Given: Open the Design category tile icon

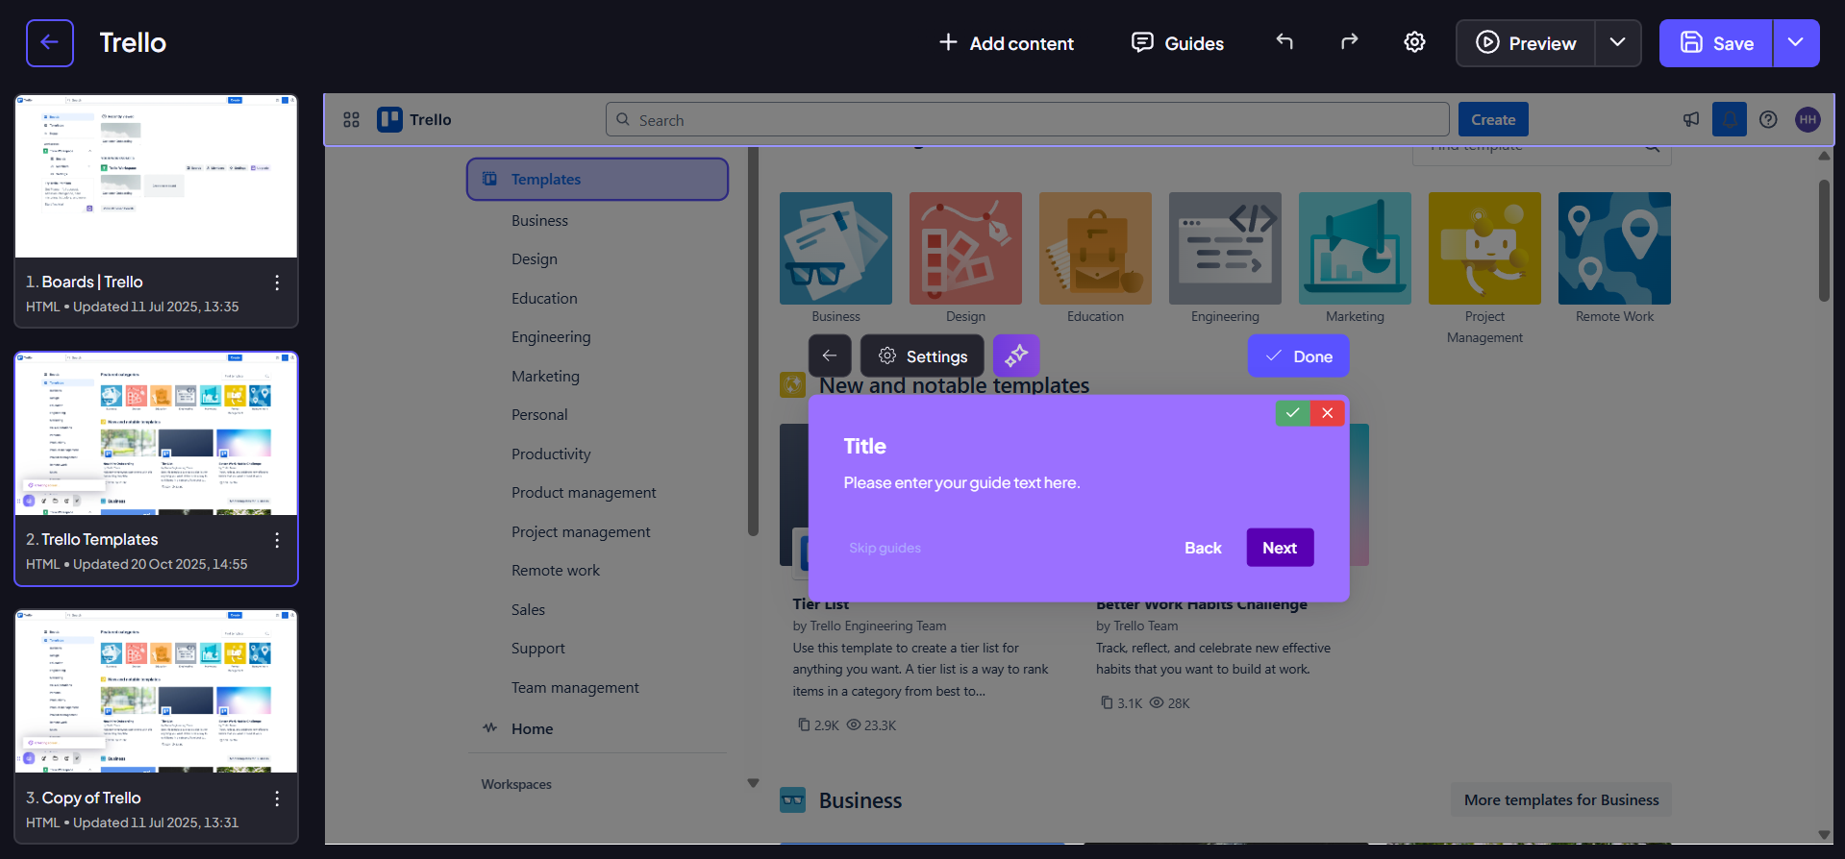Looking at the screenshot, I should [x=965, y=248].
